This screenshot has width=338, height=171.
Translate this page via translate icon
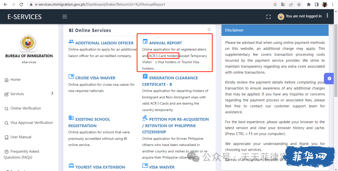pos(283,4)
